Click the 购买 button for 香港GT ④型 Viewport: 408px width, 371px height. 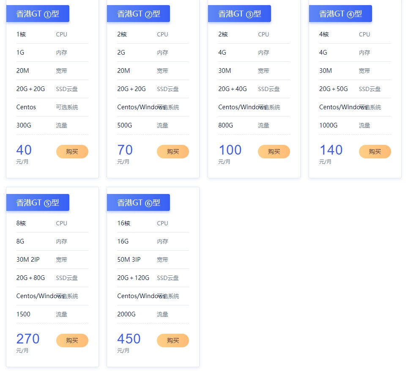tap(375, 151)
